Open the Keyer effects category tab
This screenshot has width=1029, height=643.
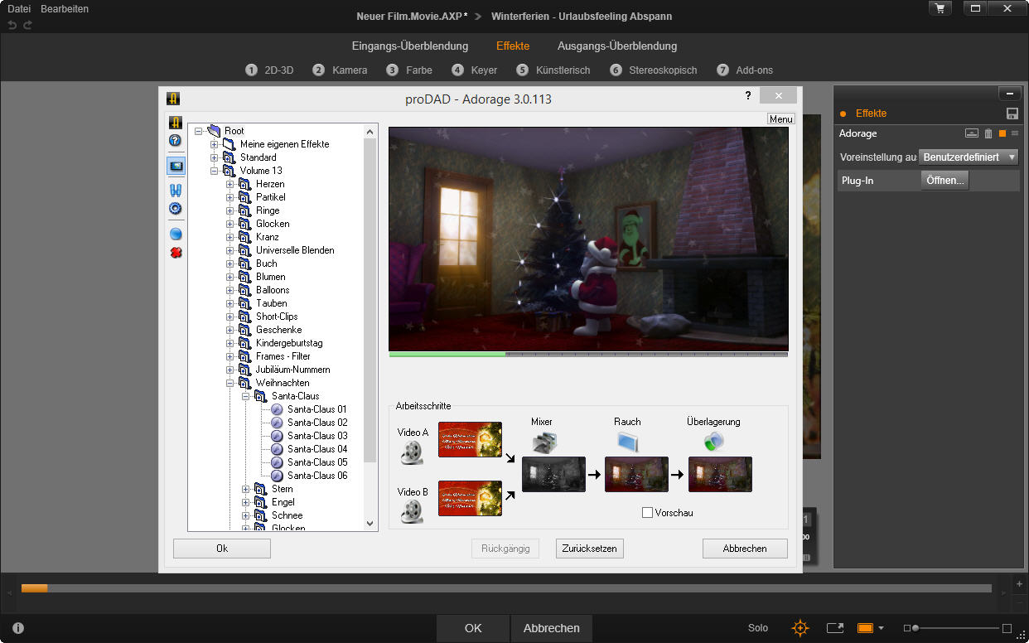[x=475, y=70]
